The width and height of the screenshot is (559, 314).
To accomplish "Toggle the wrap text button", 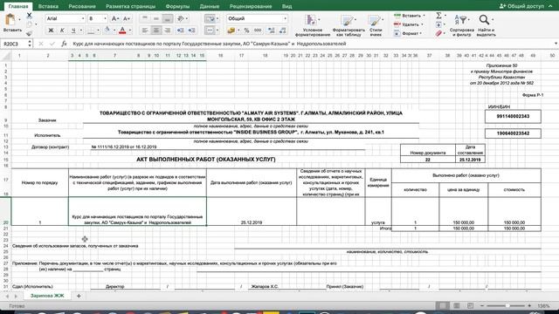I will tap(210, 18).
